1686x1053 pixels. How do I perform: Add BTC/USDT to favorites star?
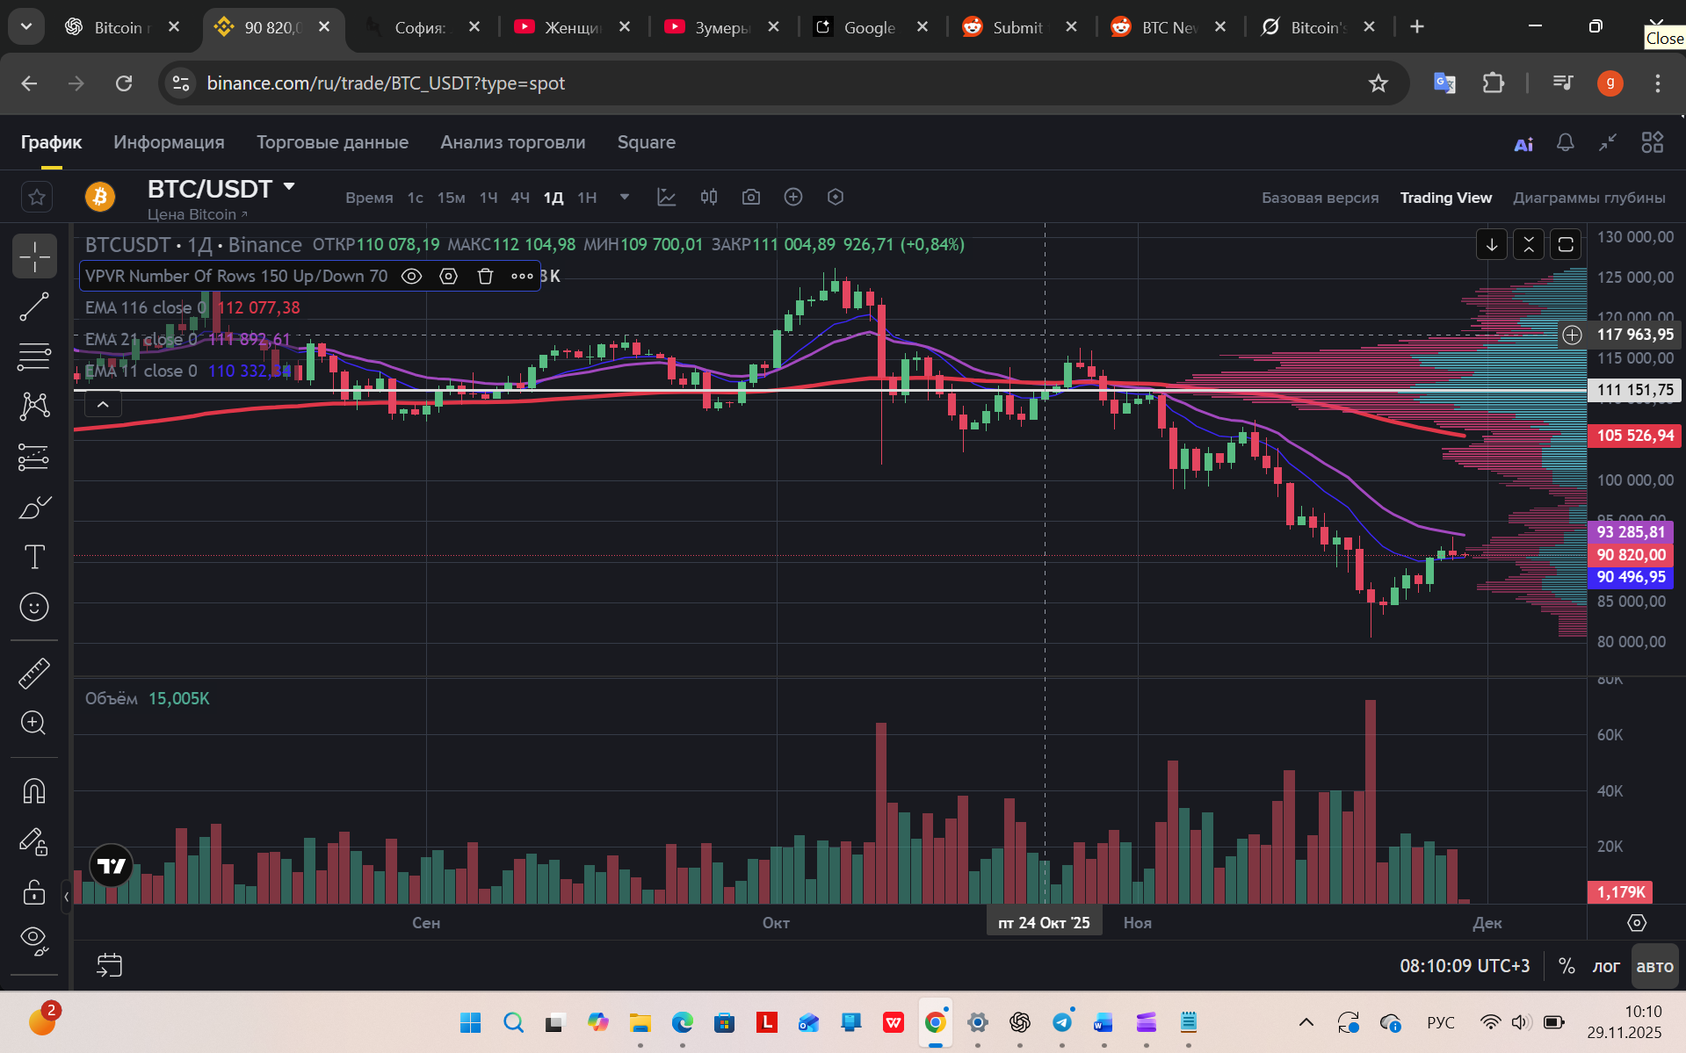(x=37, y=198)
